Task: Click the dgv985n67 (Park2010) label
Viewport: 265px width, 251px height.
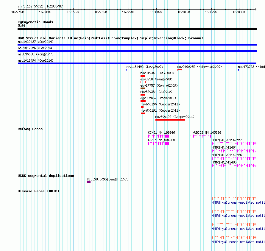Action: tap(158, 98)
